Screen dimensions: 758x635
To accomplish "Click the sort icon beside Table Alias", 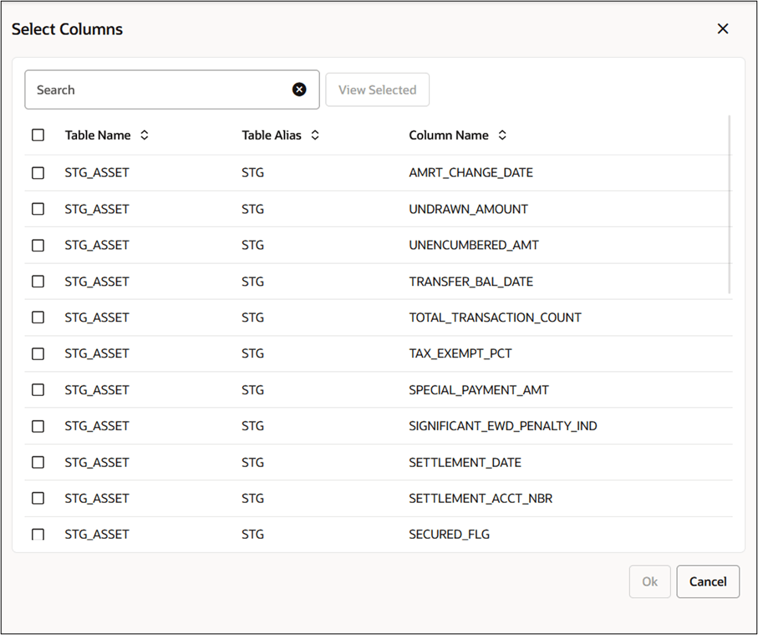I will (x=315, y=135).
